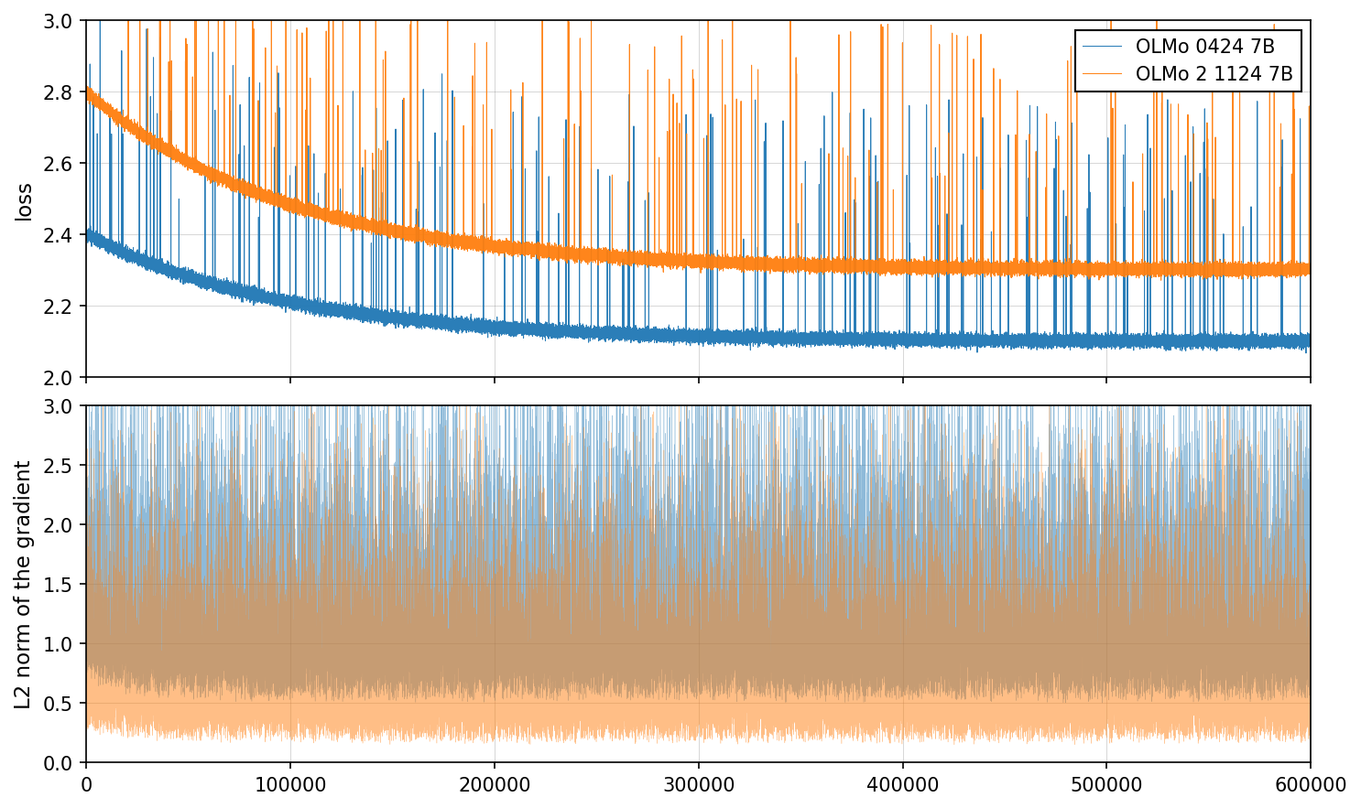The height and width of the screenshot is (808, 1361).
Task: Click the 200000 x-axis tick label
Action: tap(495, 785)
